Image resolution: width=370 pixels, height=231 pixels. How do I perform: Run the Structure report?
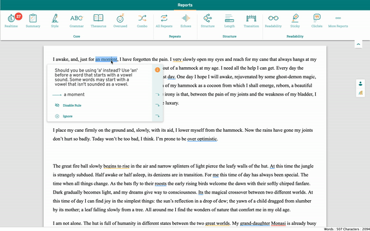(x=208, y=21)
